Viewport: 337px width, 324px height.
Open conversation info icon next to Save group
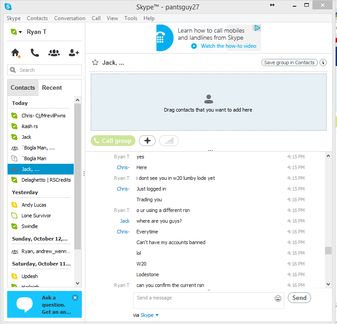(323, 62)
